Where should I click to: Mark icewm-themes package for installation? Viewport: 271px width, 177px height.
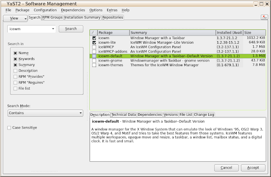94,65
